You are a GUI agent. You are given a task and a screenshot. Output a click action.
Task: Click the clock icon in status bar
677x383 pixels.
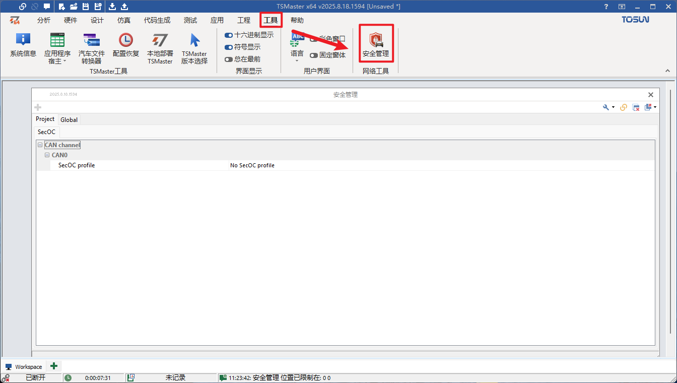click(x=68, y=378)
